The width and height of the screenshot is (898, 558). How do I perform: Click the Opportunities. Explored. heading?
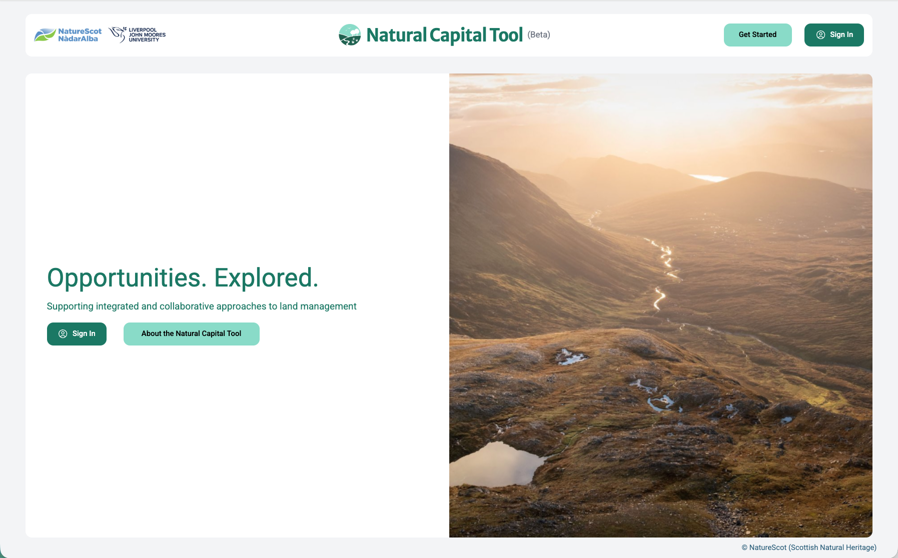[x=183, y=278]
